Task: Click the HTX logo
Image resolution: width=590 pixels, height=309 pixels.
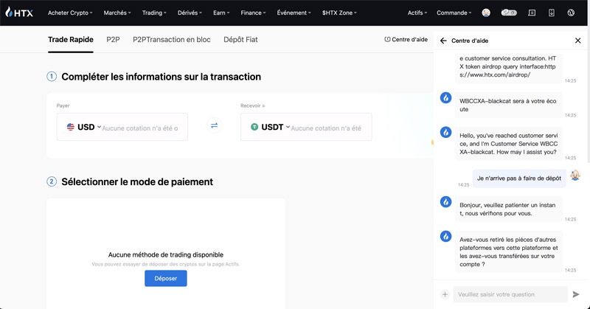Action: coord(19,13)
